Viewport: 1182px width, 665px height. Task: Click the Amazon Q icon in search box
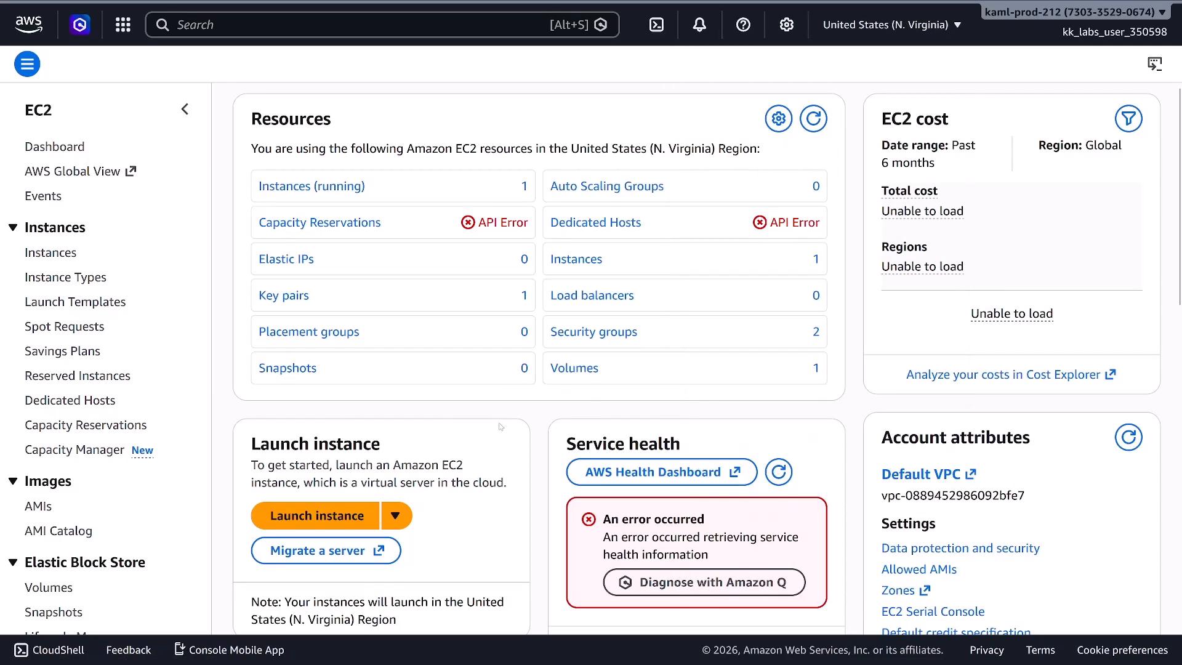pyautogui.click(x=601, y=25)
